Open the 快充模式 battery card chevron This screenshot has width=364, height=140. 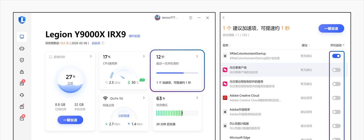[x=197, y=98]
